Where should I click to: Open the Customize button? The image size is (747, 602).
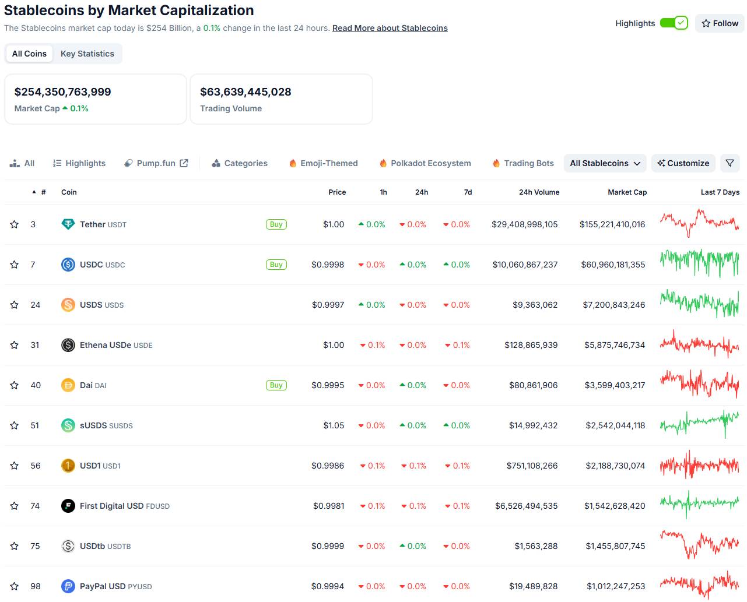pyautogui.click(x=683, y=163)
